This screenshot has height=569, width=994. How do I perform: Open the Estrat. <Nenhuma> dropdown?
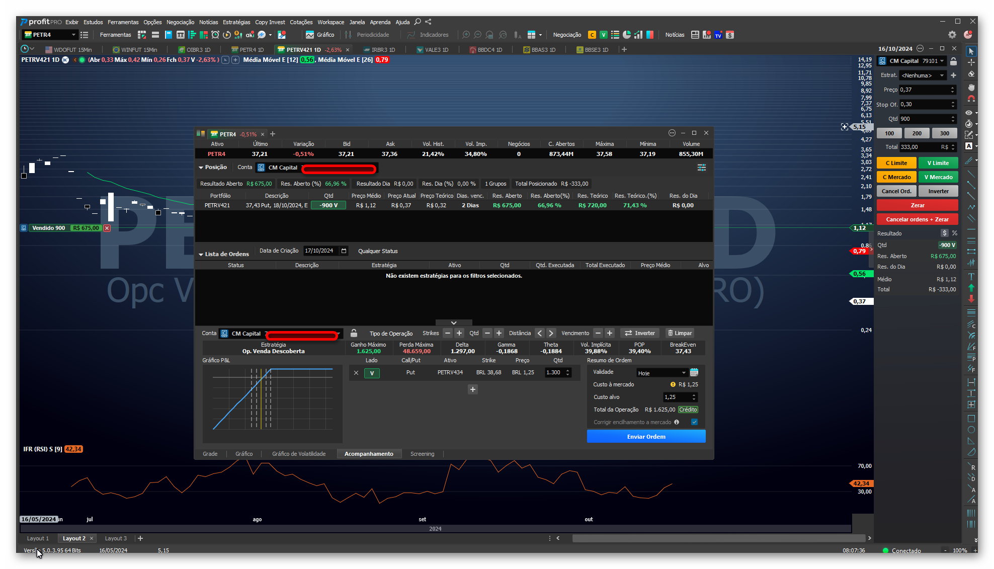942,75
